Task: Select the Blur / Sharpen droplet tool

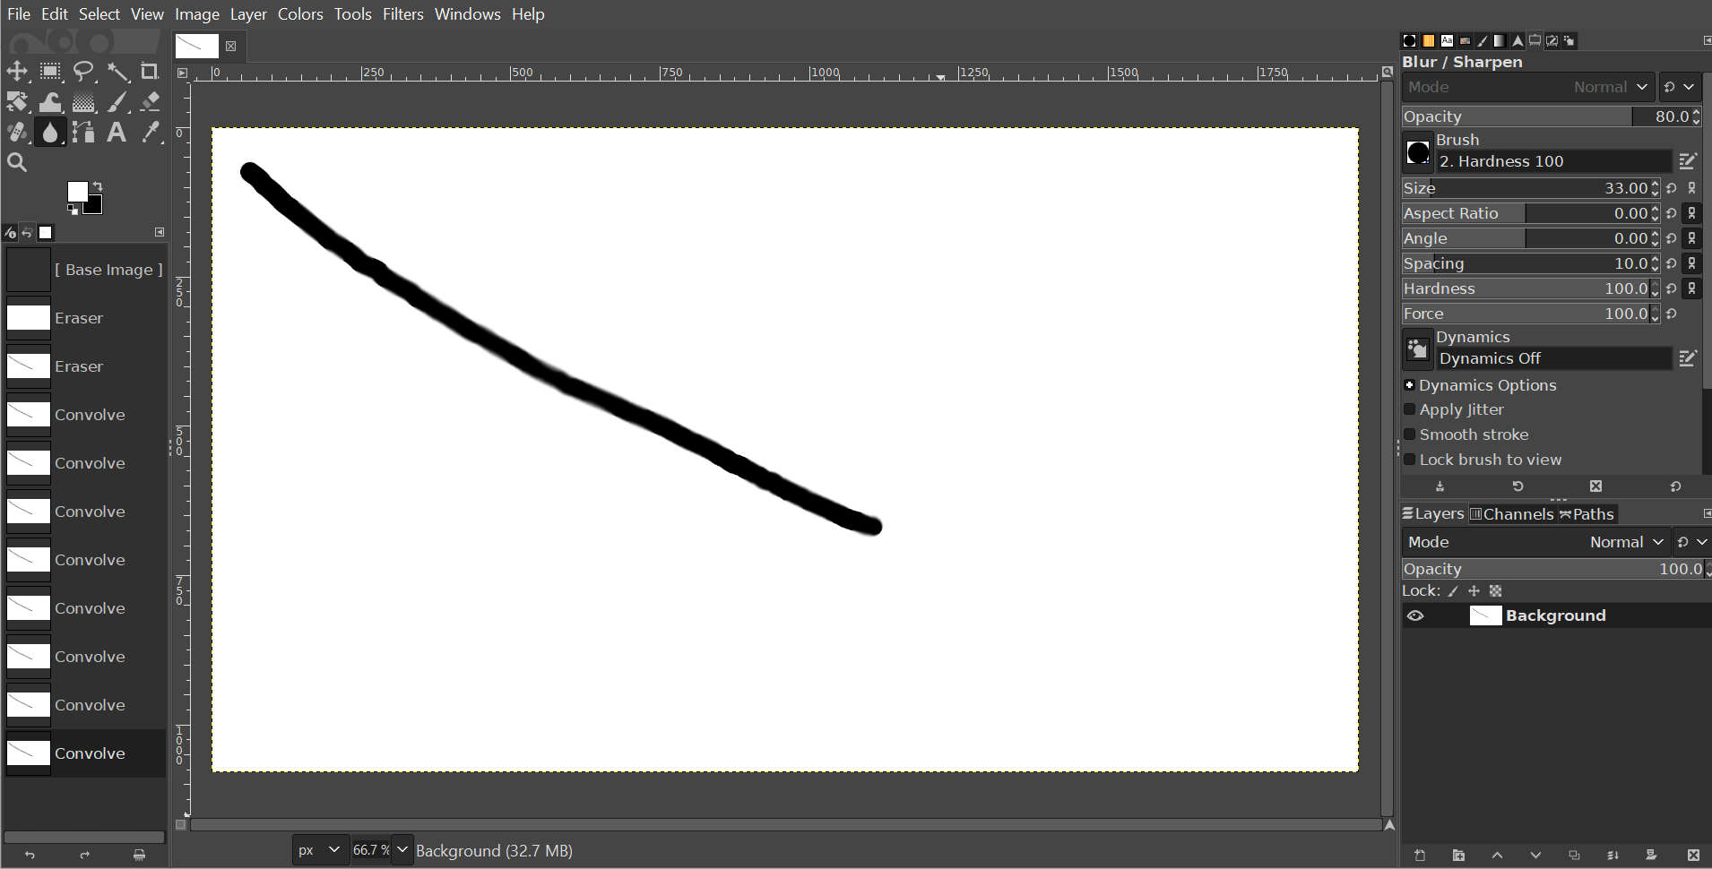Action: (50, 133)
